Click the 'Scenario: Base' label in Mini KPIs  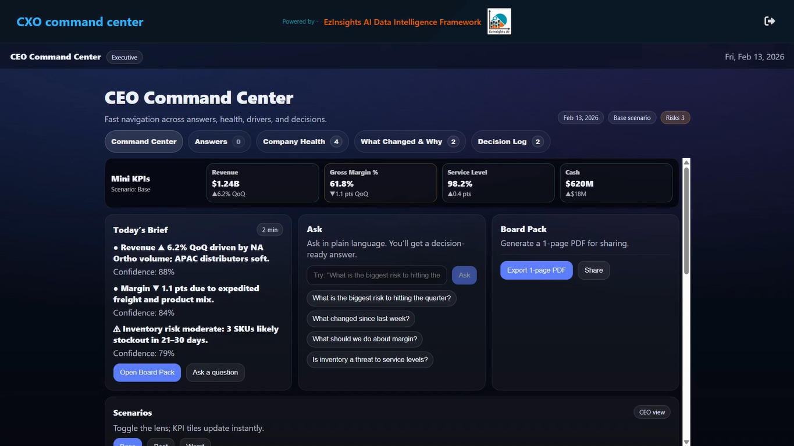131,190
